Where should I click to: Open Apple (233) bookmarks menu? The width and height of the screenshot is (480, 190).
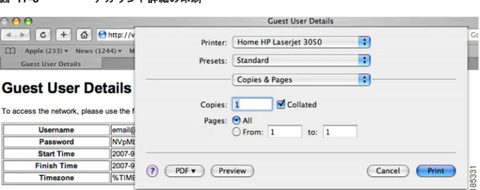tap(47, 51)
